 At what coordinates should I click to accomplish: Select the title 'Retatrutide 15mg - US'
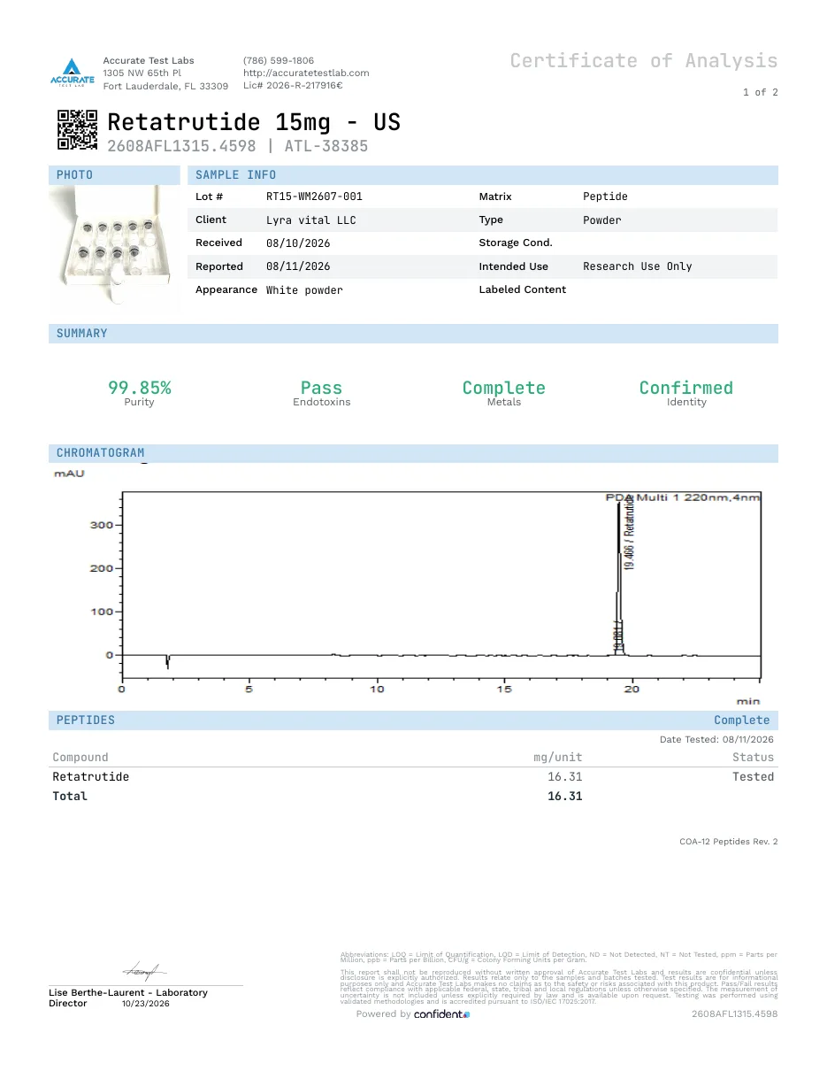pyautogui.click(x=254, y=121)
